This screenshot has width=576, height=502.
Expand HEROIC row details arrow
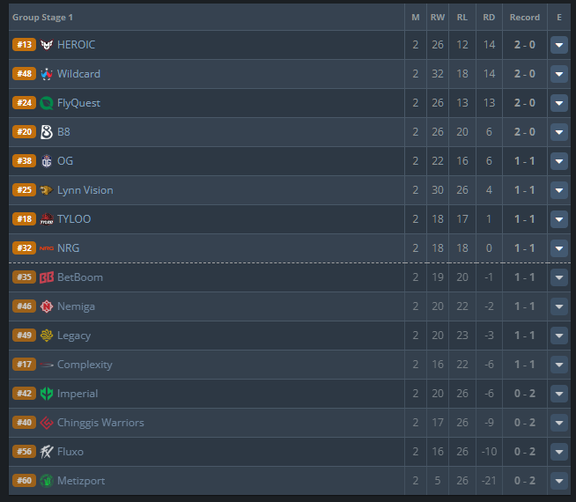tap(559, 45)
